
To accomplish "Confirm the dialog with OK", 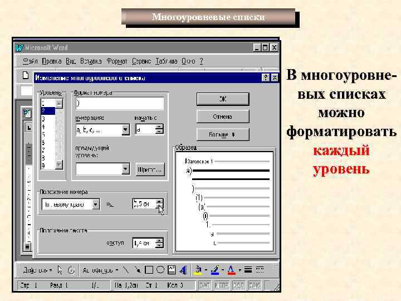I will click(x=223, y=99).
